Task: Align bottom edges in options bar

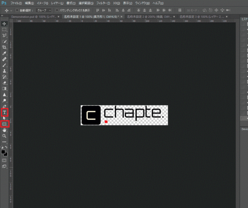Action: point(110,10)
